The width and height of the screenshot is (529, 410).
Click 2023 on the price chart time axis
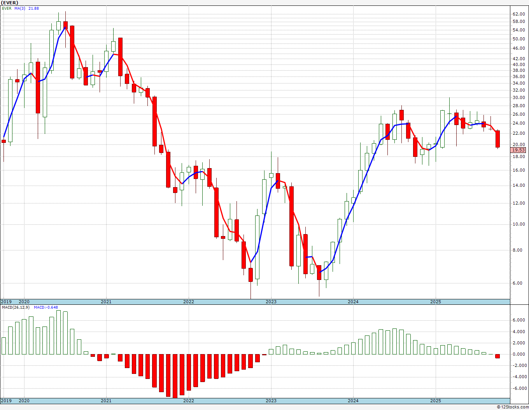tap(271, 302)
